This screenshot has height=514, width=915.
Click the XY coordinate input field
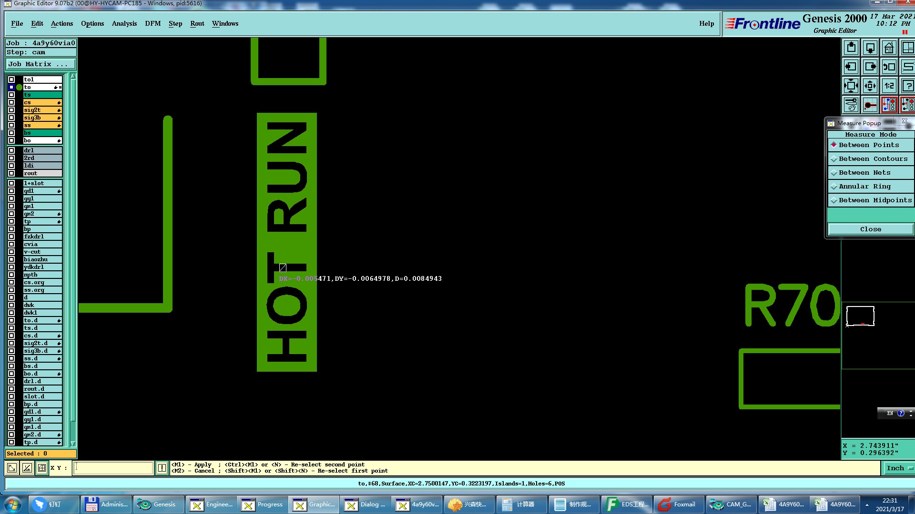[113, 468]
